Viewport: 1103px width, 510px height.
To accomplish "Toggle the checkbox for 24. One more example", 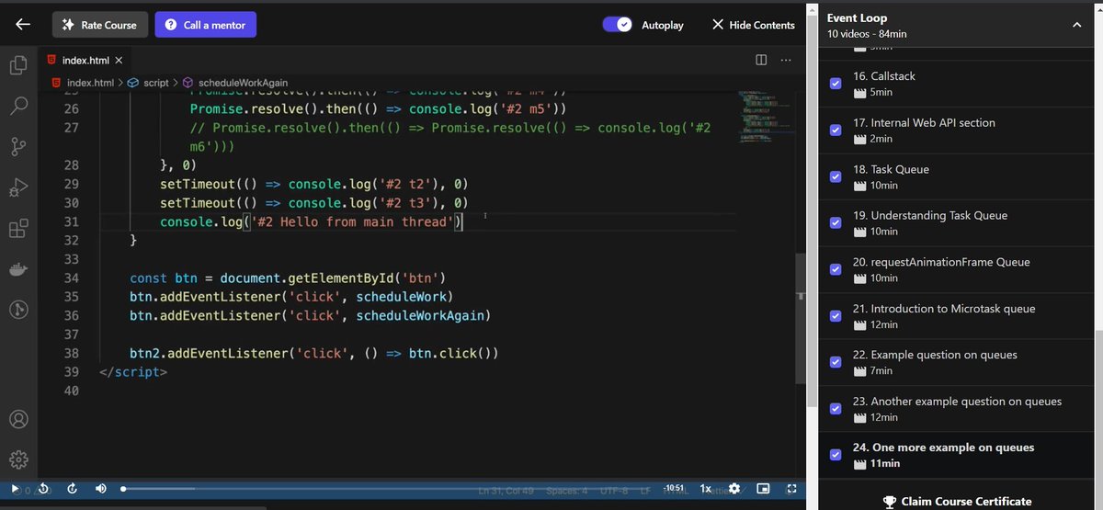I will 835,455.
